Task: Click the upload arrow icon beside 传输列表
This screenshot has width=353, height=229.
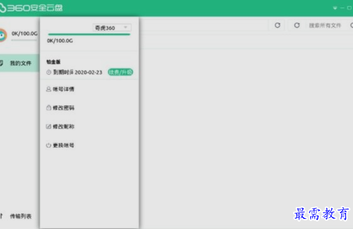Action: pyautogui.click(x=1, y=216)
